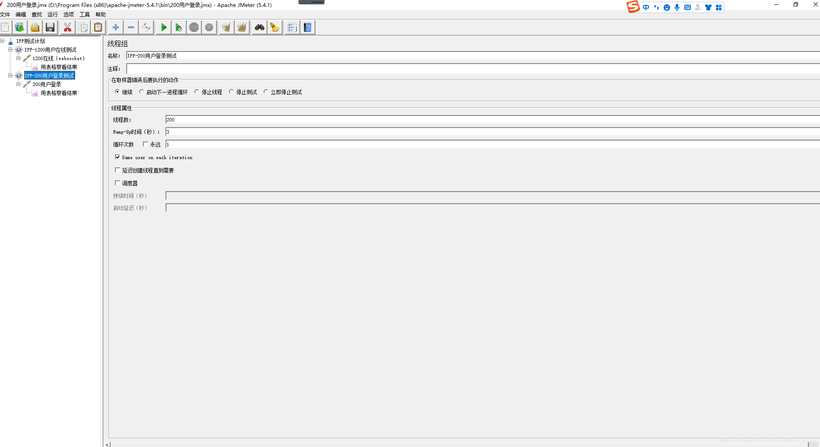The height and width of the screenshot is (447, 820).
Task: Paste element using clipboard icon
Action: 98,27
